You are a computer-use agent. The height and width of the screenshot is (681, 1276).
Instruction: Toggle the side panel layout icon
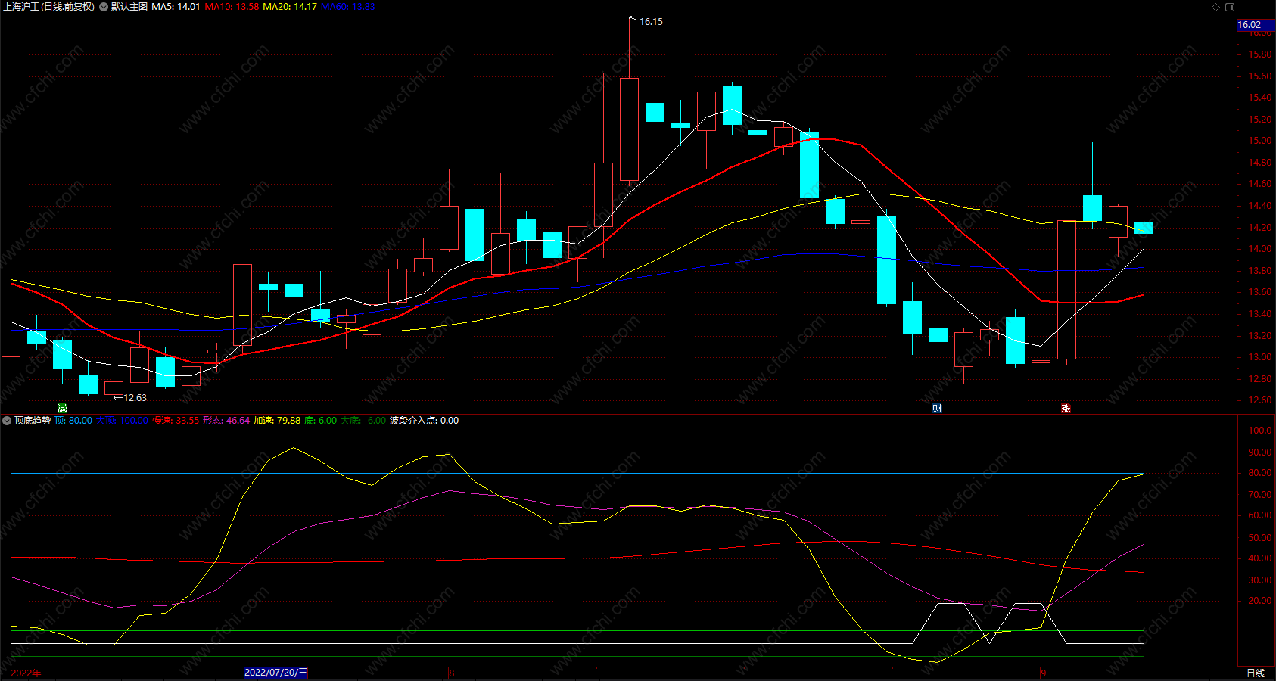coord(1230,7)
